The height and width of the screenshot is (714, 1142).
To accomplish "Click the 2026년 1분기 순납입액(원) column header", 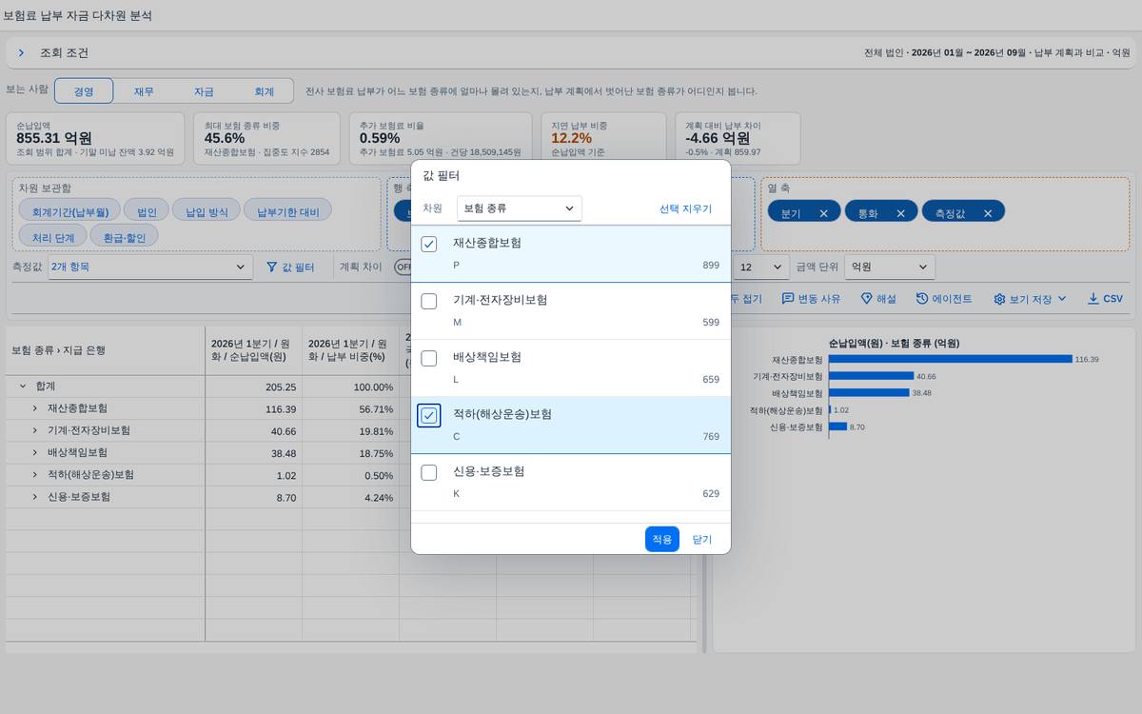I will (x=253, y=350).
